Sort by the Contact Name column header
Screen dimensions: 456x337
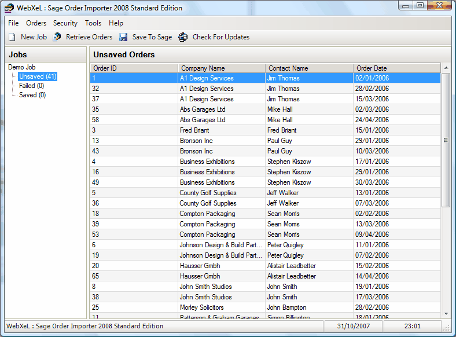click(x=310, y=68)
